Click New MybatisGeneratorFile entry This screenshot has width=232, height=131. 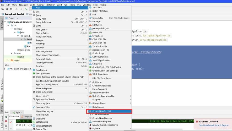click(110, 125)
